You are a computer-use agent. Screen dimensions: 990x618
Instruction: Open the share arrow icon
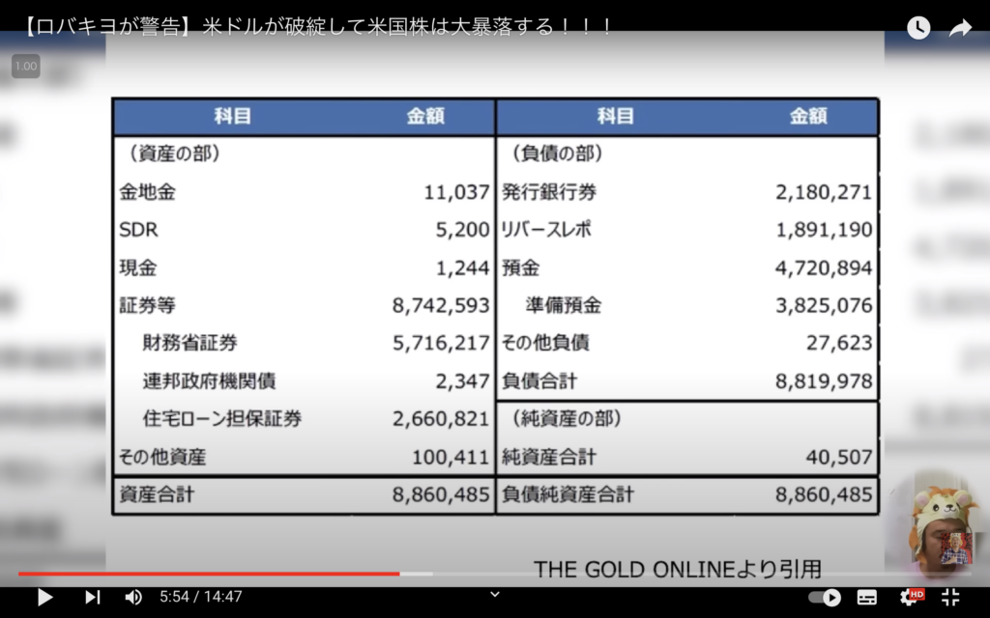(x=960, y=28)
